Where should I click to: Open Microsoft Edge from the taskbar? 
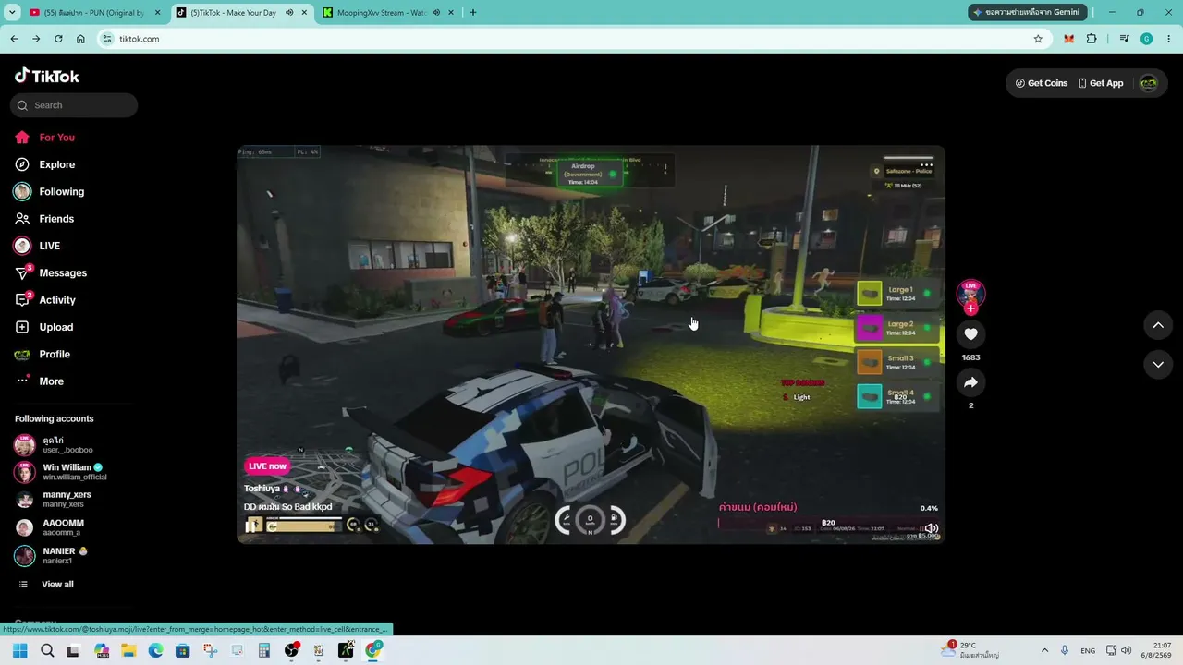click(155, 650)
